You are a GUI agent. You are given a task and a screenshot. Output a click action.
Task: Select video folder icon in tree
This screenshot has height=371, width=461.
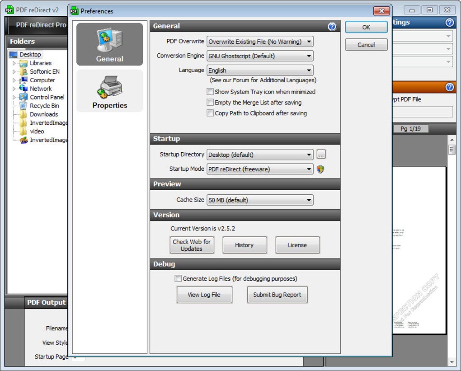23,131
